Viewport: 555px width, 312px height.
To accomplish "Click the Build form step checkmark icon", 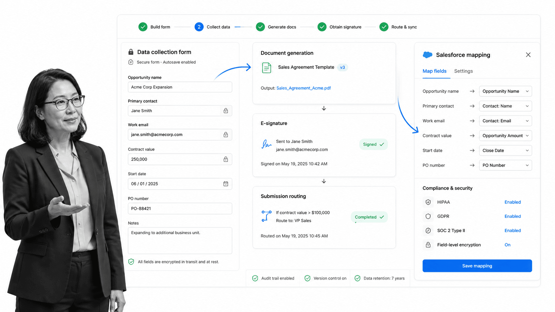I will (x=143, y=27).
